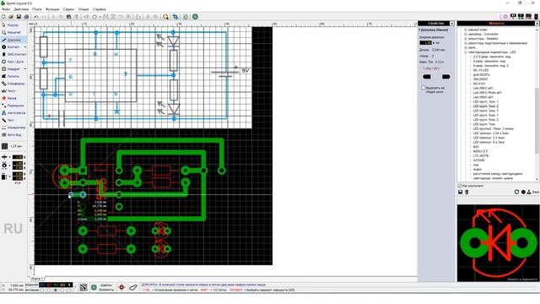Click the Duplicate x2 toolbar icon

86,17
